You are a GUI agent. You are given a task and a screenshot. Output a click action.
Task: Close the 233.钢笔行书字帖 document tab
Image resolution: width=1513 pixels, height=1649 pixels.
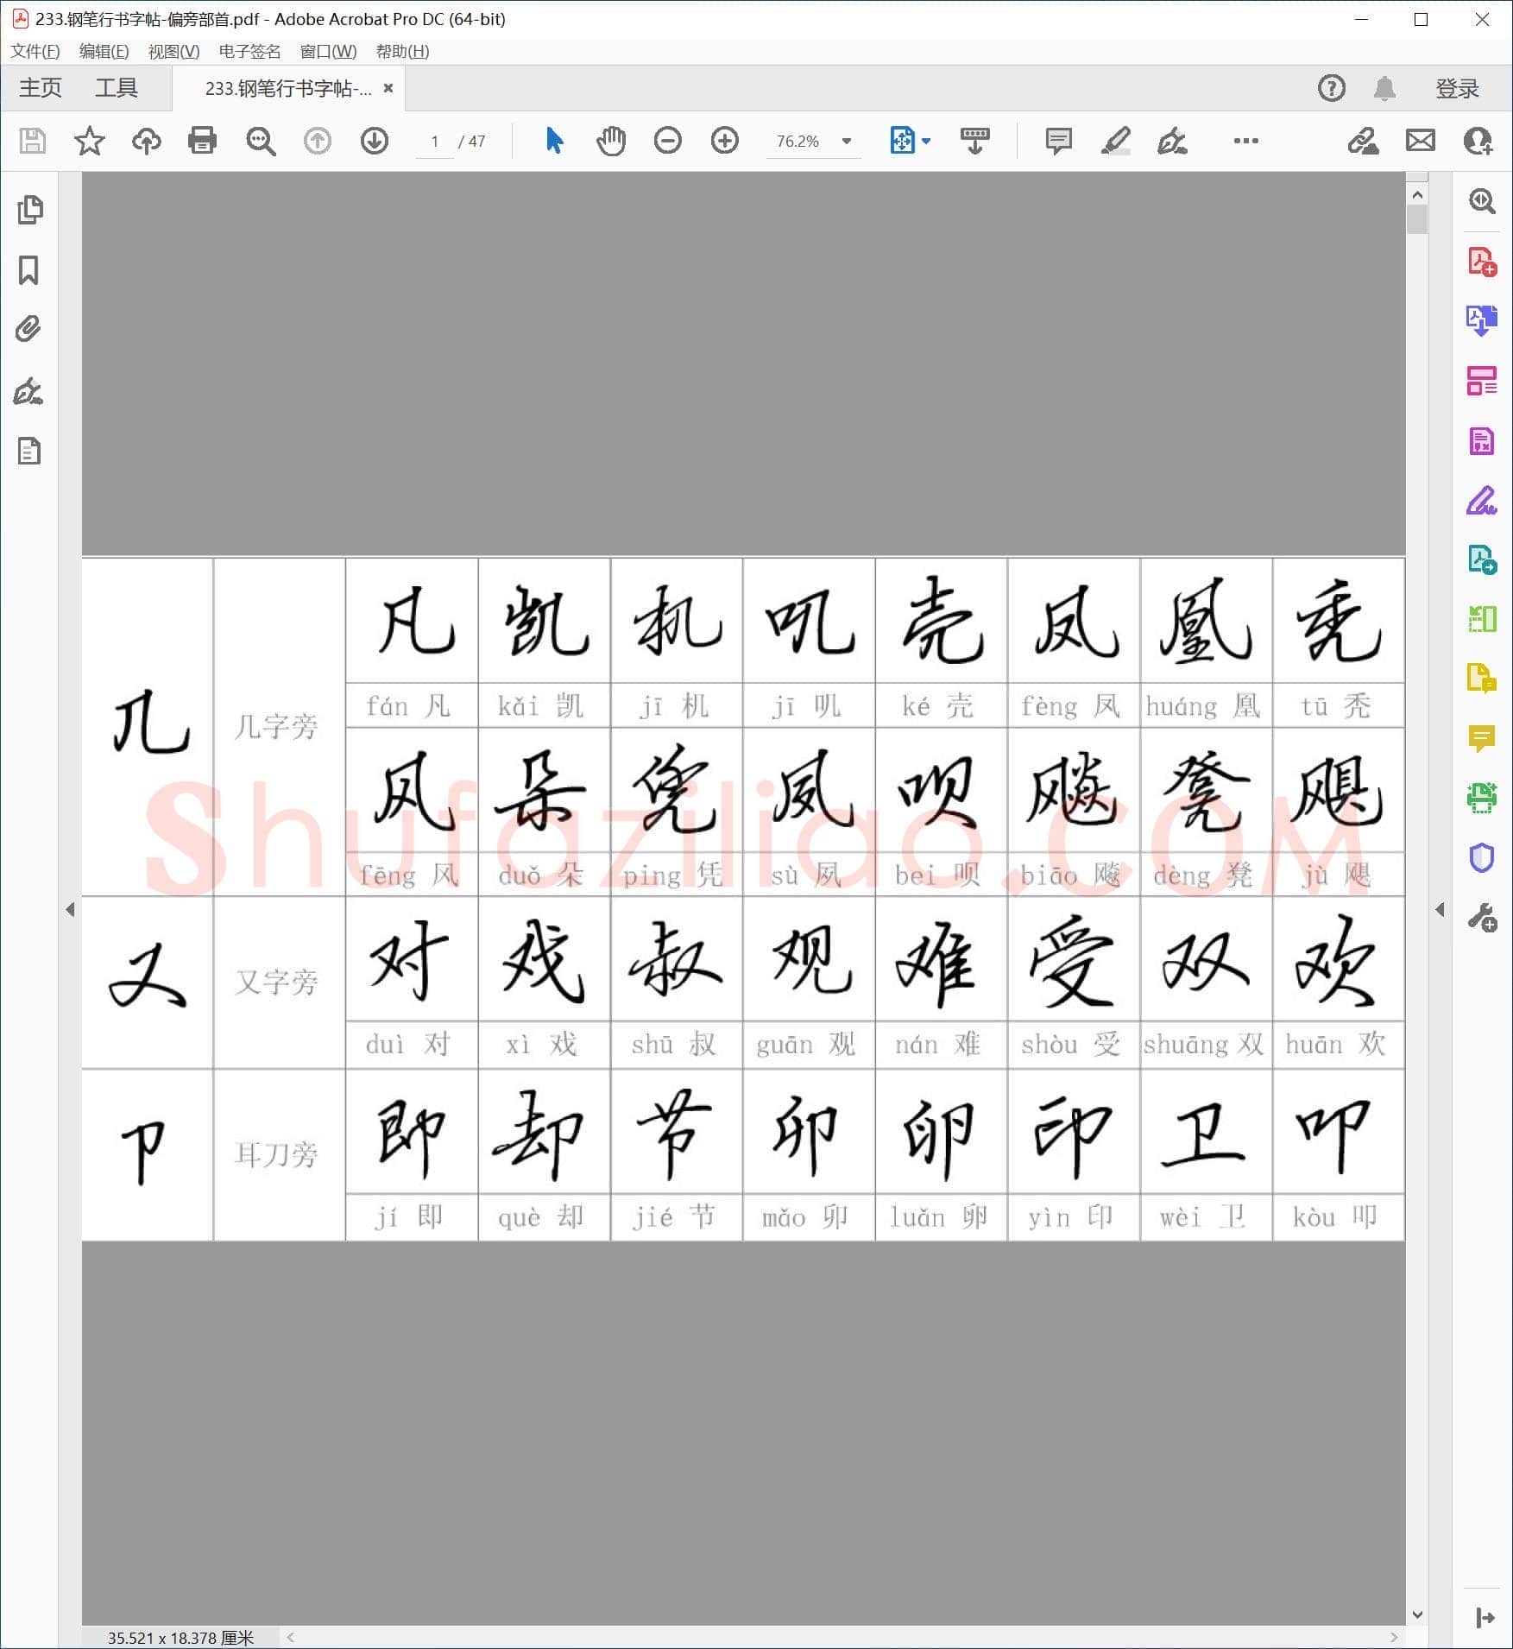[x=388, y=88]
